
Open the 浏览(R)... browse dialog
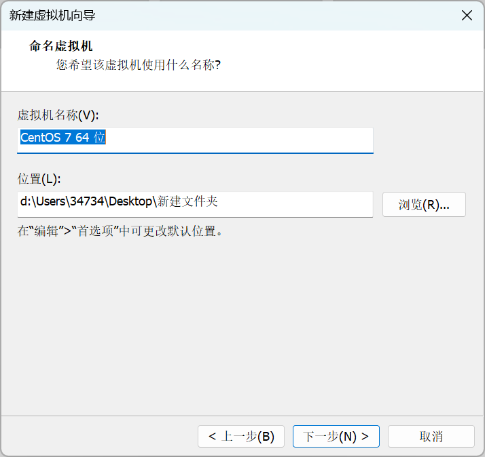click(x=424, y=204)
